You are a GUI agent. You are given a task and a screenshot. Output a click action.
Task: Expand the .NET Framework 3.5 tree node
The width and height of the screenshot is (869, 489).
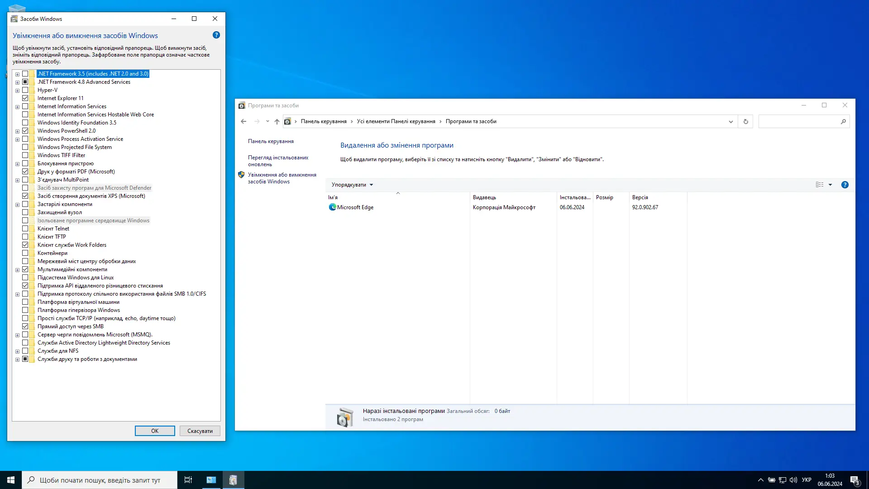[17, 74]
